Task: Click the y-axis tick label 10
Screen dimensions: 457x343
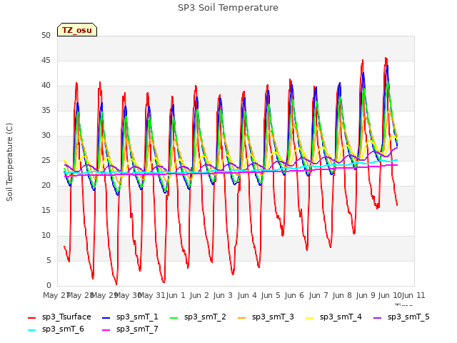Action: click(46, 235)
